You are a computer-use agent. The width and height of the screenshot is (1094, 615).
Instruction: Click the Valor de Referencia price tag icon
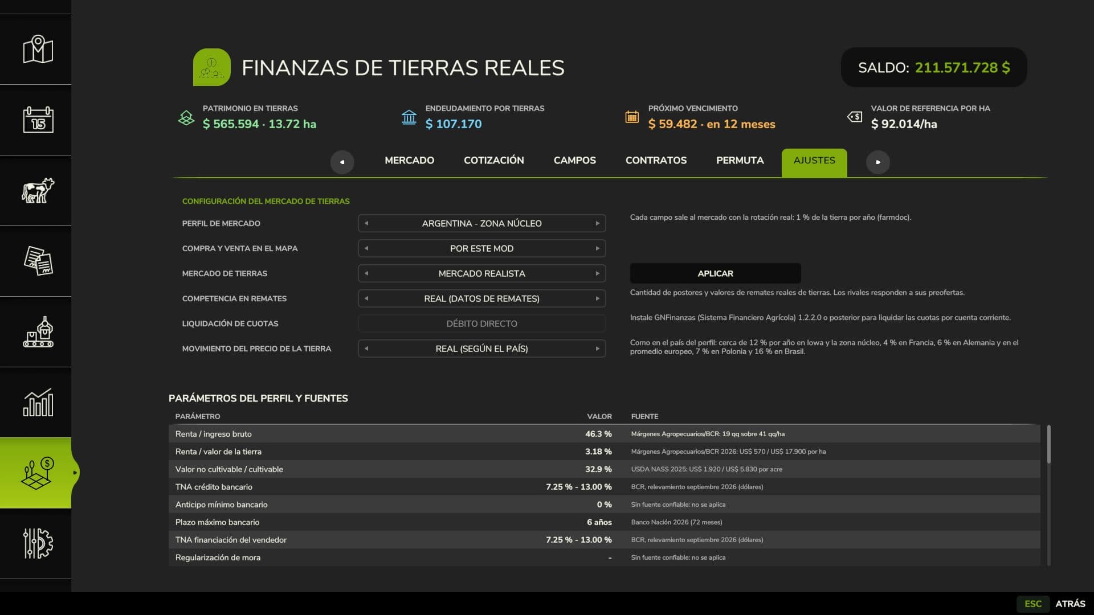[855, 117]
